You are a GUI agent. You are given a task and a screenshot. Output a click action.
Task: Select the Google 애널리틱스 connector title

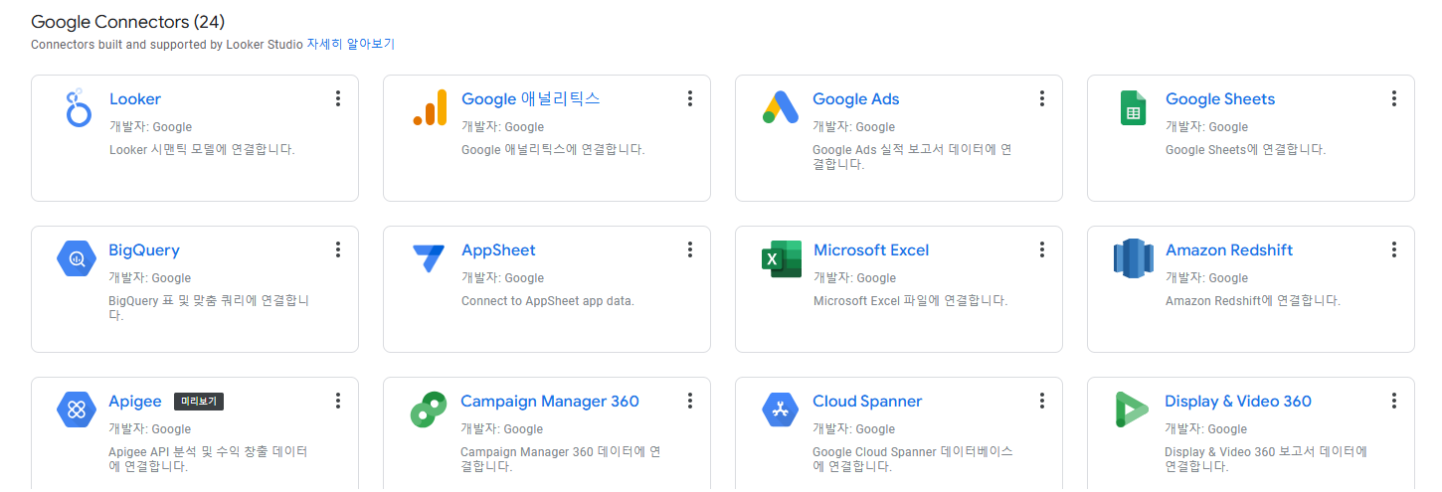(531, 99)
